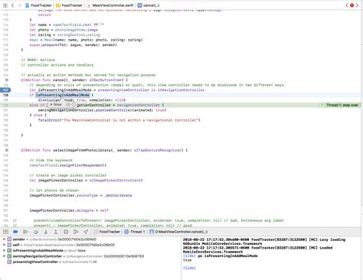Click selectImageFromPhotoLibrary IBAction connection circle
Viewport: 363px width, 280px height.
[x=7, y=150]
